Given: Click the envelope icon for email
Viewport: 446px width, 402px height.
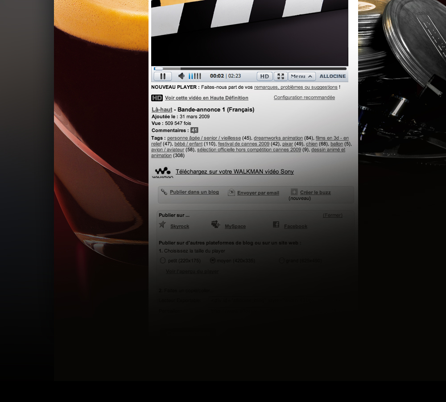Looking at the screenshot, I should pyautogui.click(x=231, y=193).
